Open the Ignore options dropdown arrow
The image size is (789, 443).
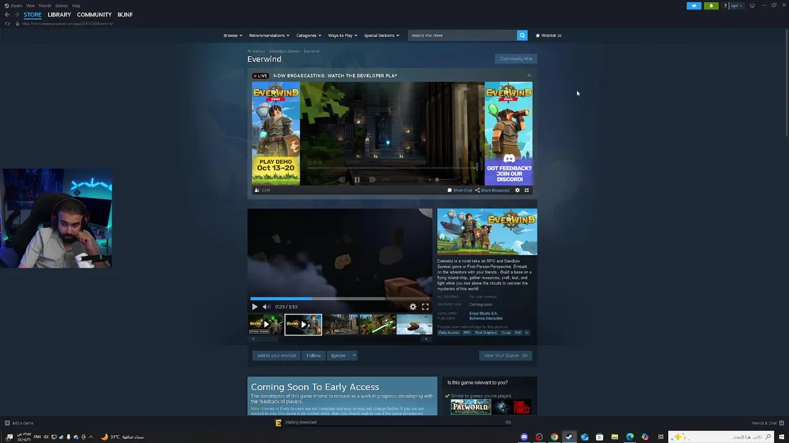(x=354, y=356)
